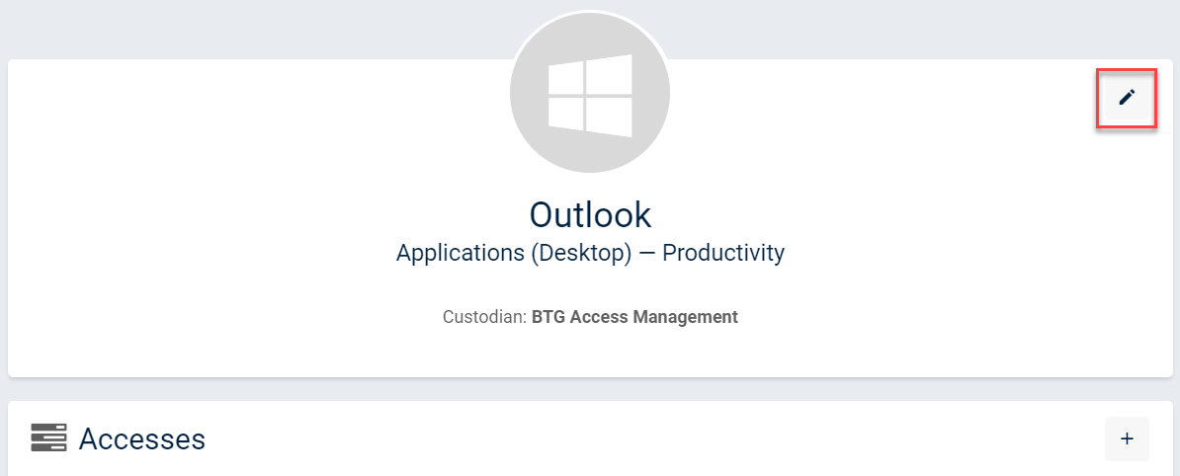This screenshot has width=1180, height=476.
Task: Click the top-left pane of the Windows logo
Action: pyautogui.click(x=566, y=81)
